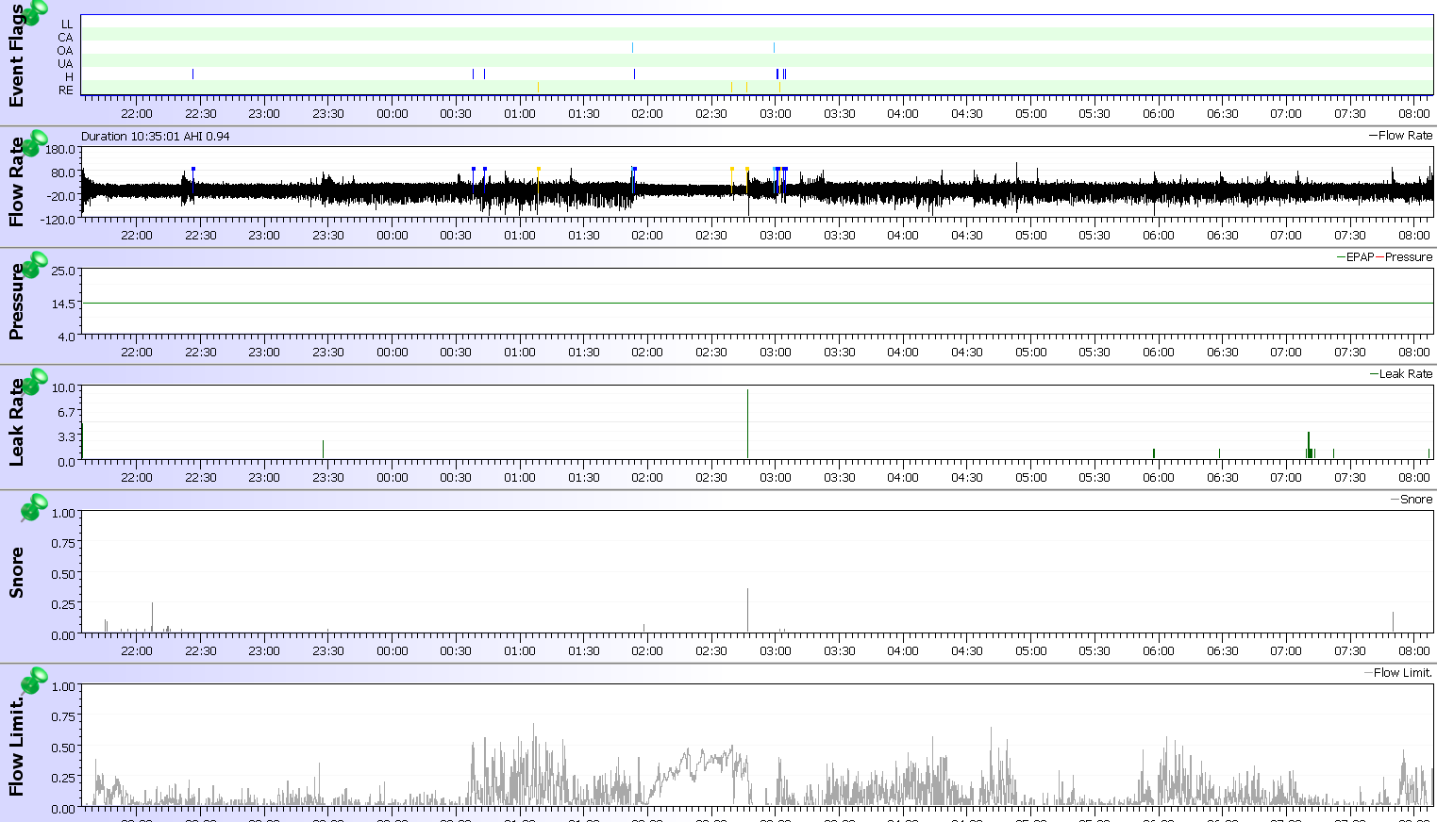Click the 00:00 time label under Event Flags
The width and height of the screenshot is (1437, 822).
[393, 114]
